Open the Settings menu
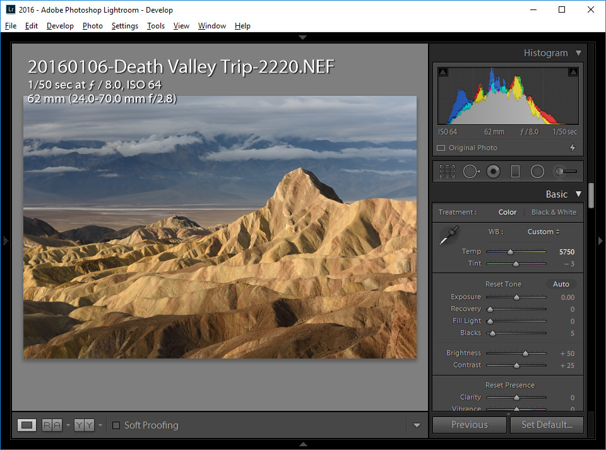 click(x=124, y=26)
